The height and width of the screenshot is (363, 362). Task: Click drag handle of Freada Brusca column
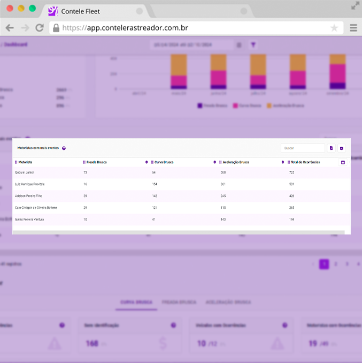[x=84, y=162]
